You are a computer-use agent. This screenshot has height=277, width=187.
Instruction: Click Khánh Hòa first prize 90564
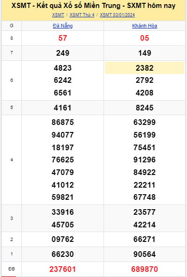(x=145, y=254)
